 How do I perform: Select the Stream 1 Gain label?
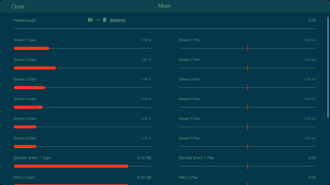click(25, 40)
